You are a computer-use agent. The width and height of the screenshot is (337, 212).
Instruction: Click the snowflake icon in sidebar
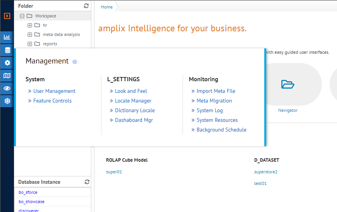point(7,101)
